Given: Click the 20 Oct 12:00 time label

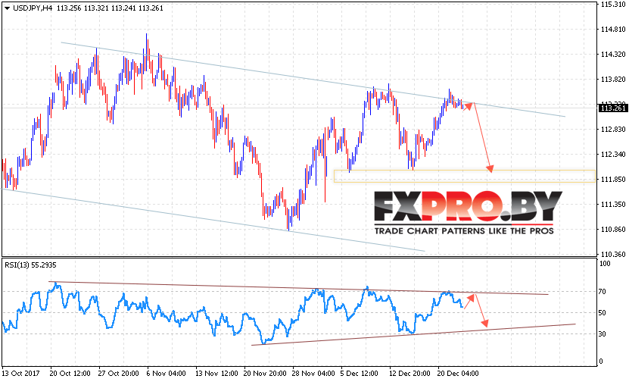Looking at the screenshot, I should (70, 373).
